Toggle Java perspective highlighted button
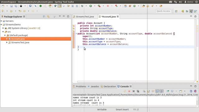This screenshot has width=199, height=112. tap(191, 11)
